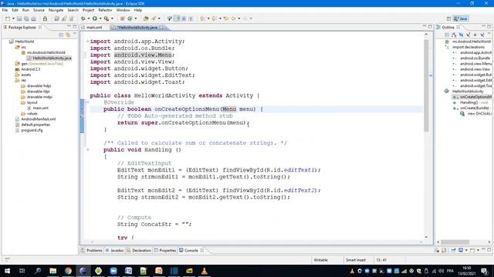This screenshot has height=277, width=494.
Task: Open the New wizard dropdown arrow
Action: [x=13, y=18]
